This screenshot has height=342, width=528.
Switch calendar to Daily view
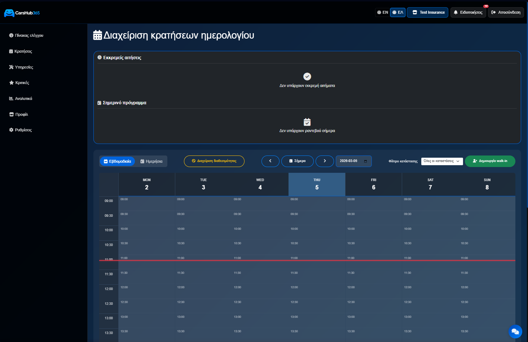pyautogui.click(x=151, y=161)
